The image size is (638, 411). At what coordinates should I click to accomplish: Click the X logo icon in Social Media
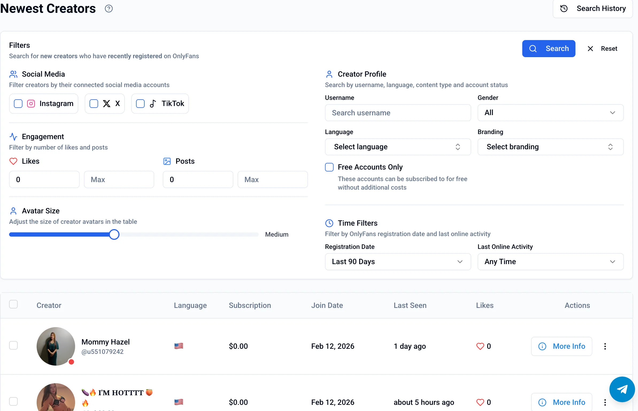tap(107, 104)
